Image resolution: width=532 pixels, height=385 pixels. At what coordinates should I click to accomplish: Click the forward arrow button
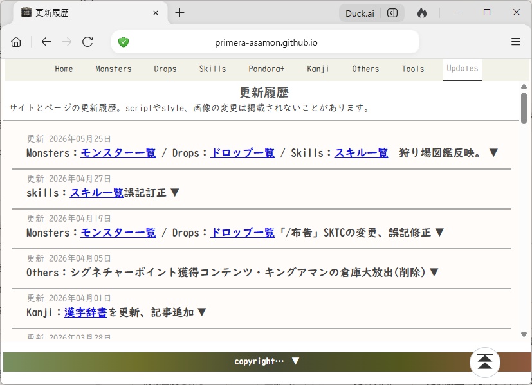pyautogui.click(x=67, y=42)
